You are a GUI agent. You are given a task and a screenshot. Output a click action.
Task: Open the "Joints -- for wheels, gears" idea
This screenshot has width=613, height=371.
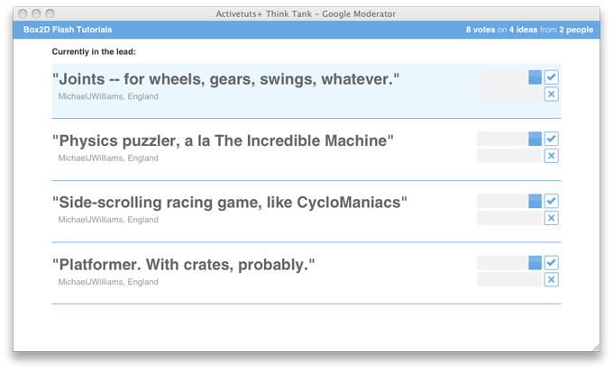tap(225, 79)
